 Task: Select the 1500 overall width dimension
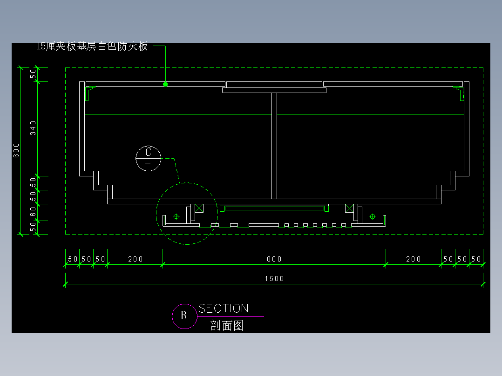point(274,279)
